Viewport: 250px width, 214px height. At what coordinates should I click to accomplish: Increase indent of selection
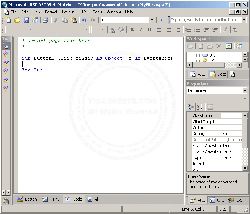(215, 30)
